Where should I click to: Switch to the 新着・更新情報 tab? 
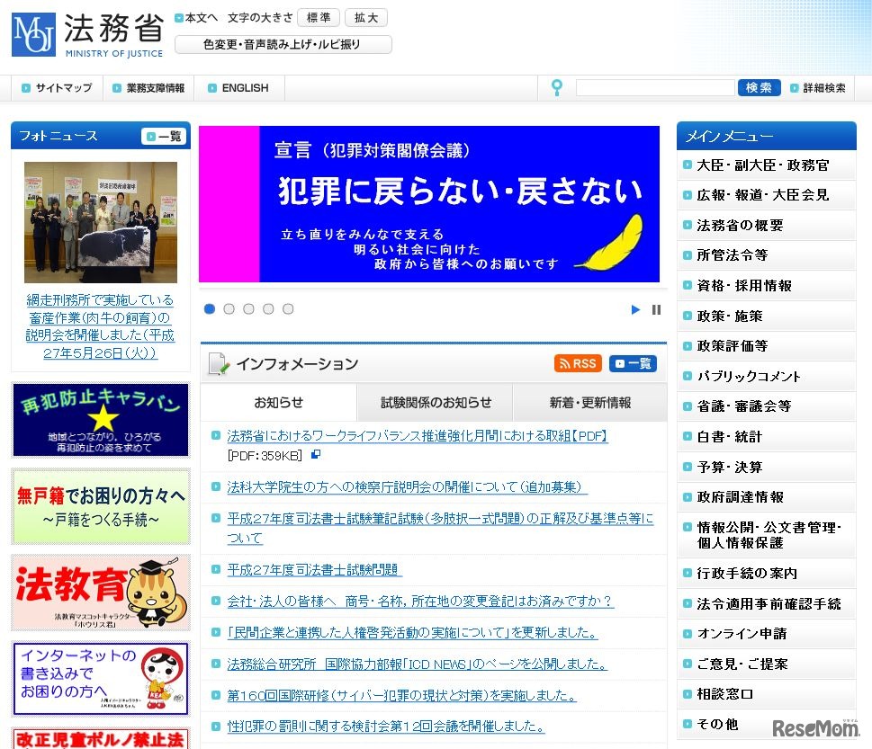[589, 404]
